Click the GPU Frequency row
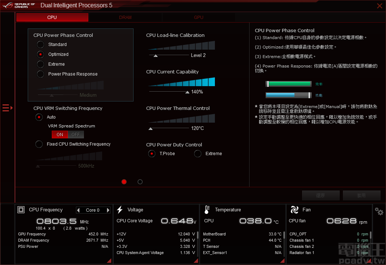The image size is (386, 265). click(x=63, y=234)
